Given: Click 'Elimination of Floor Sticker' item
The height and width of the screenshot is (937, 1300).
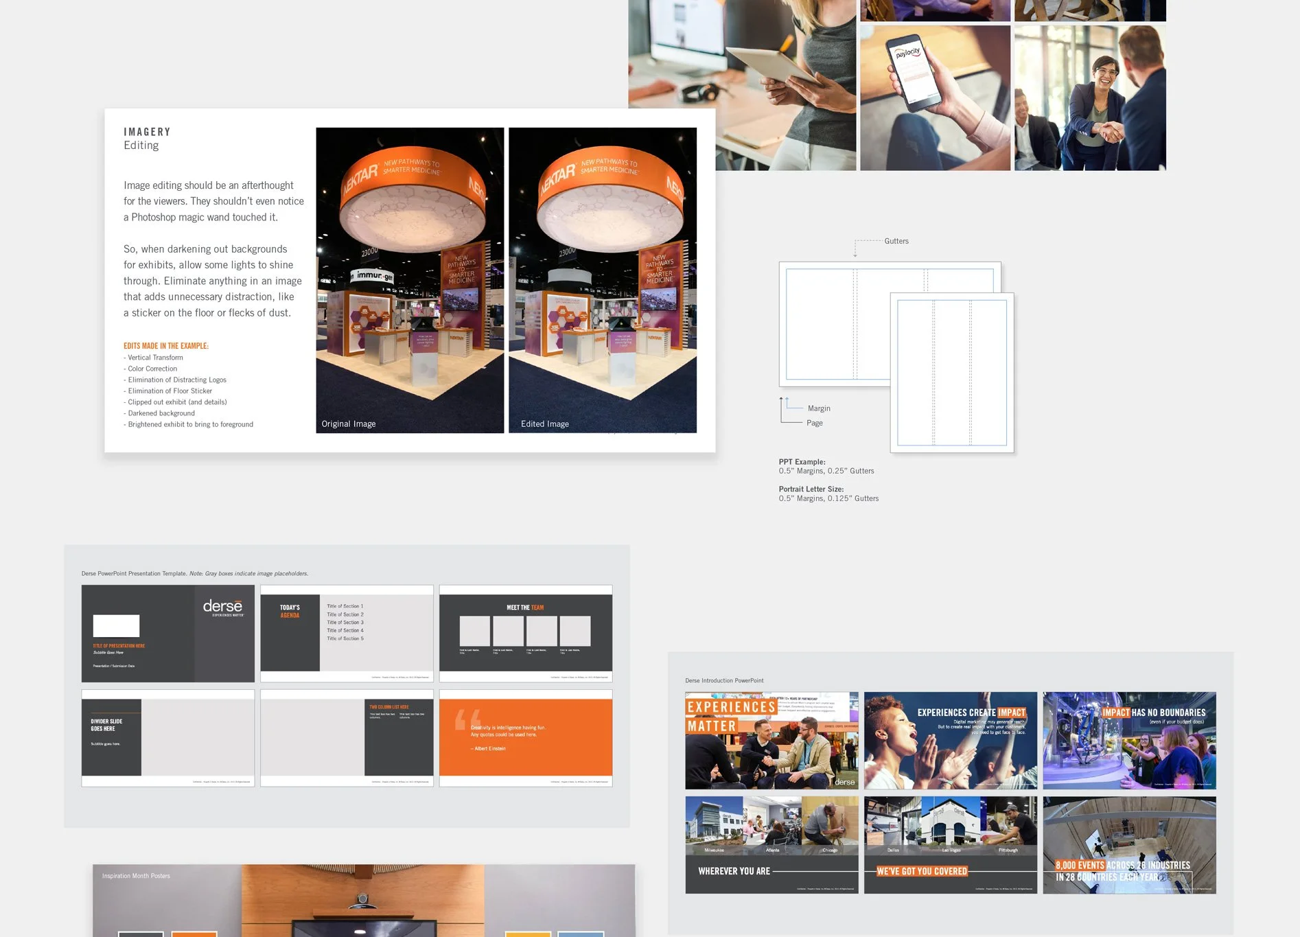Looking at the screenshot, I should coord(168,391).
